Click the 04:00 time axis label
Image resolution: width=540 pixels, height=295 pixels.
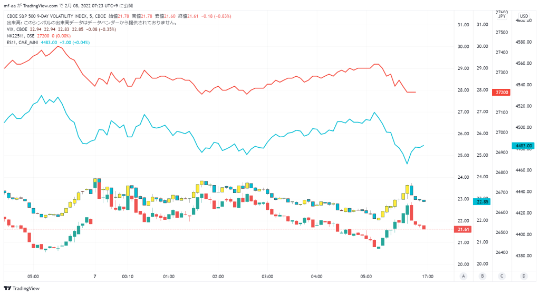pyautogui.click(x=317, y=277)
